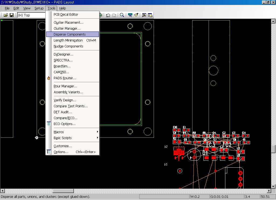This screenshot has width=276, height=200.
Task: Launch SPECCTRA
Action: coord(73,60)
